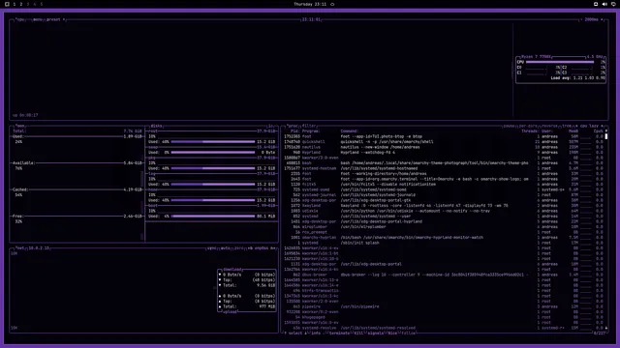Select the nautilus process row
The height and width of the screenshot is (348, 620).
pyautogui.click(x=444, y=147)
